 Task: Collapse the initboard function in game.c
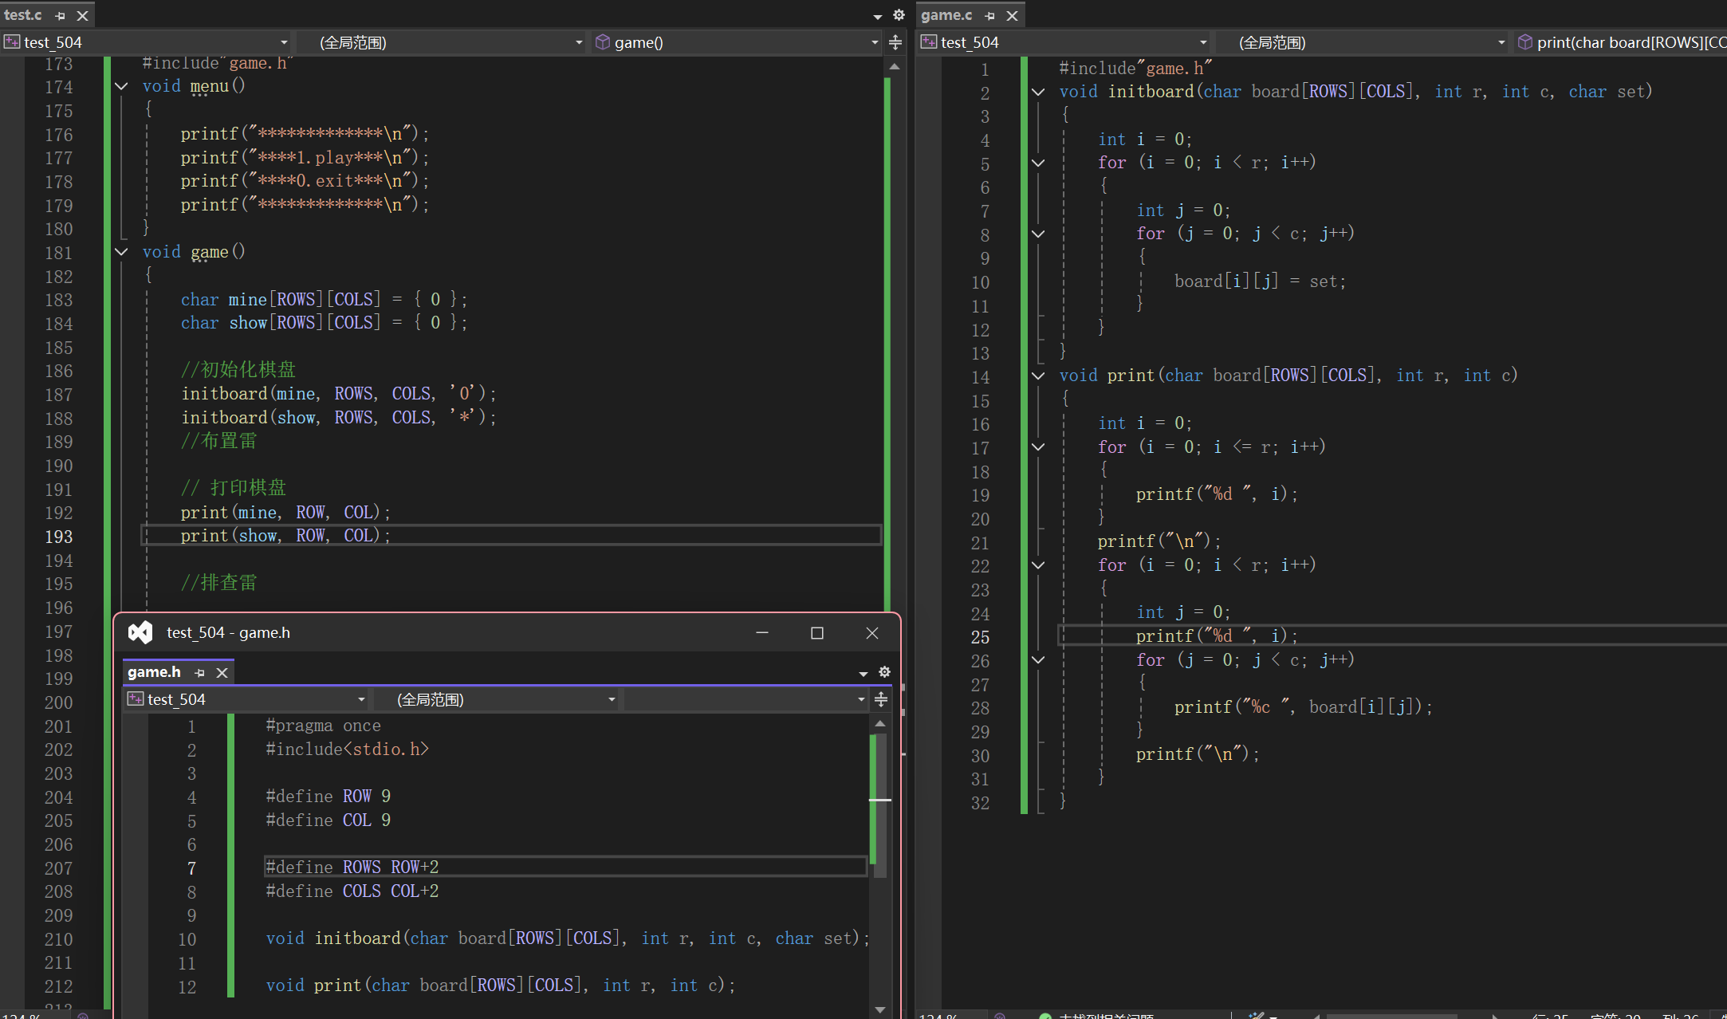point(1038,92)
